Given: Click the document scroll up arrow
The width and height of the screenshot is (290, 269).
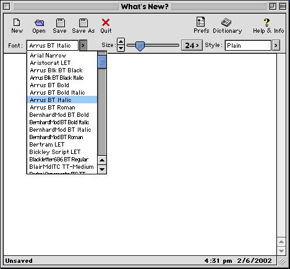Looking at the screenshot, I should coord(281,242).
